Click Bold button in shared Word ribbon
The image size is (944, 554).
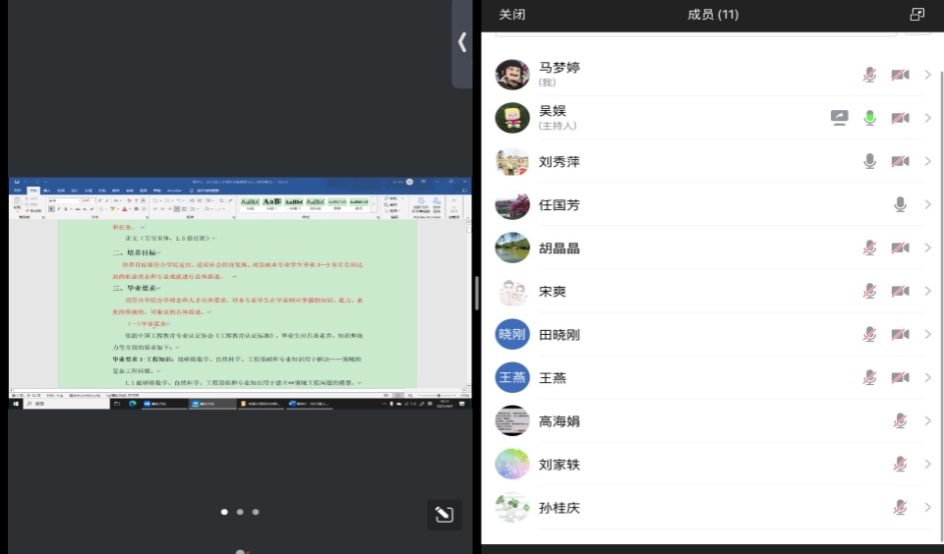(x=51, y=208)
